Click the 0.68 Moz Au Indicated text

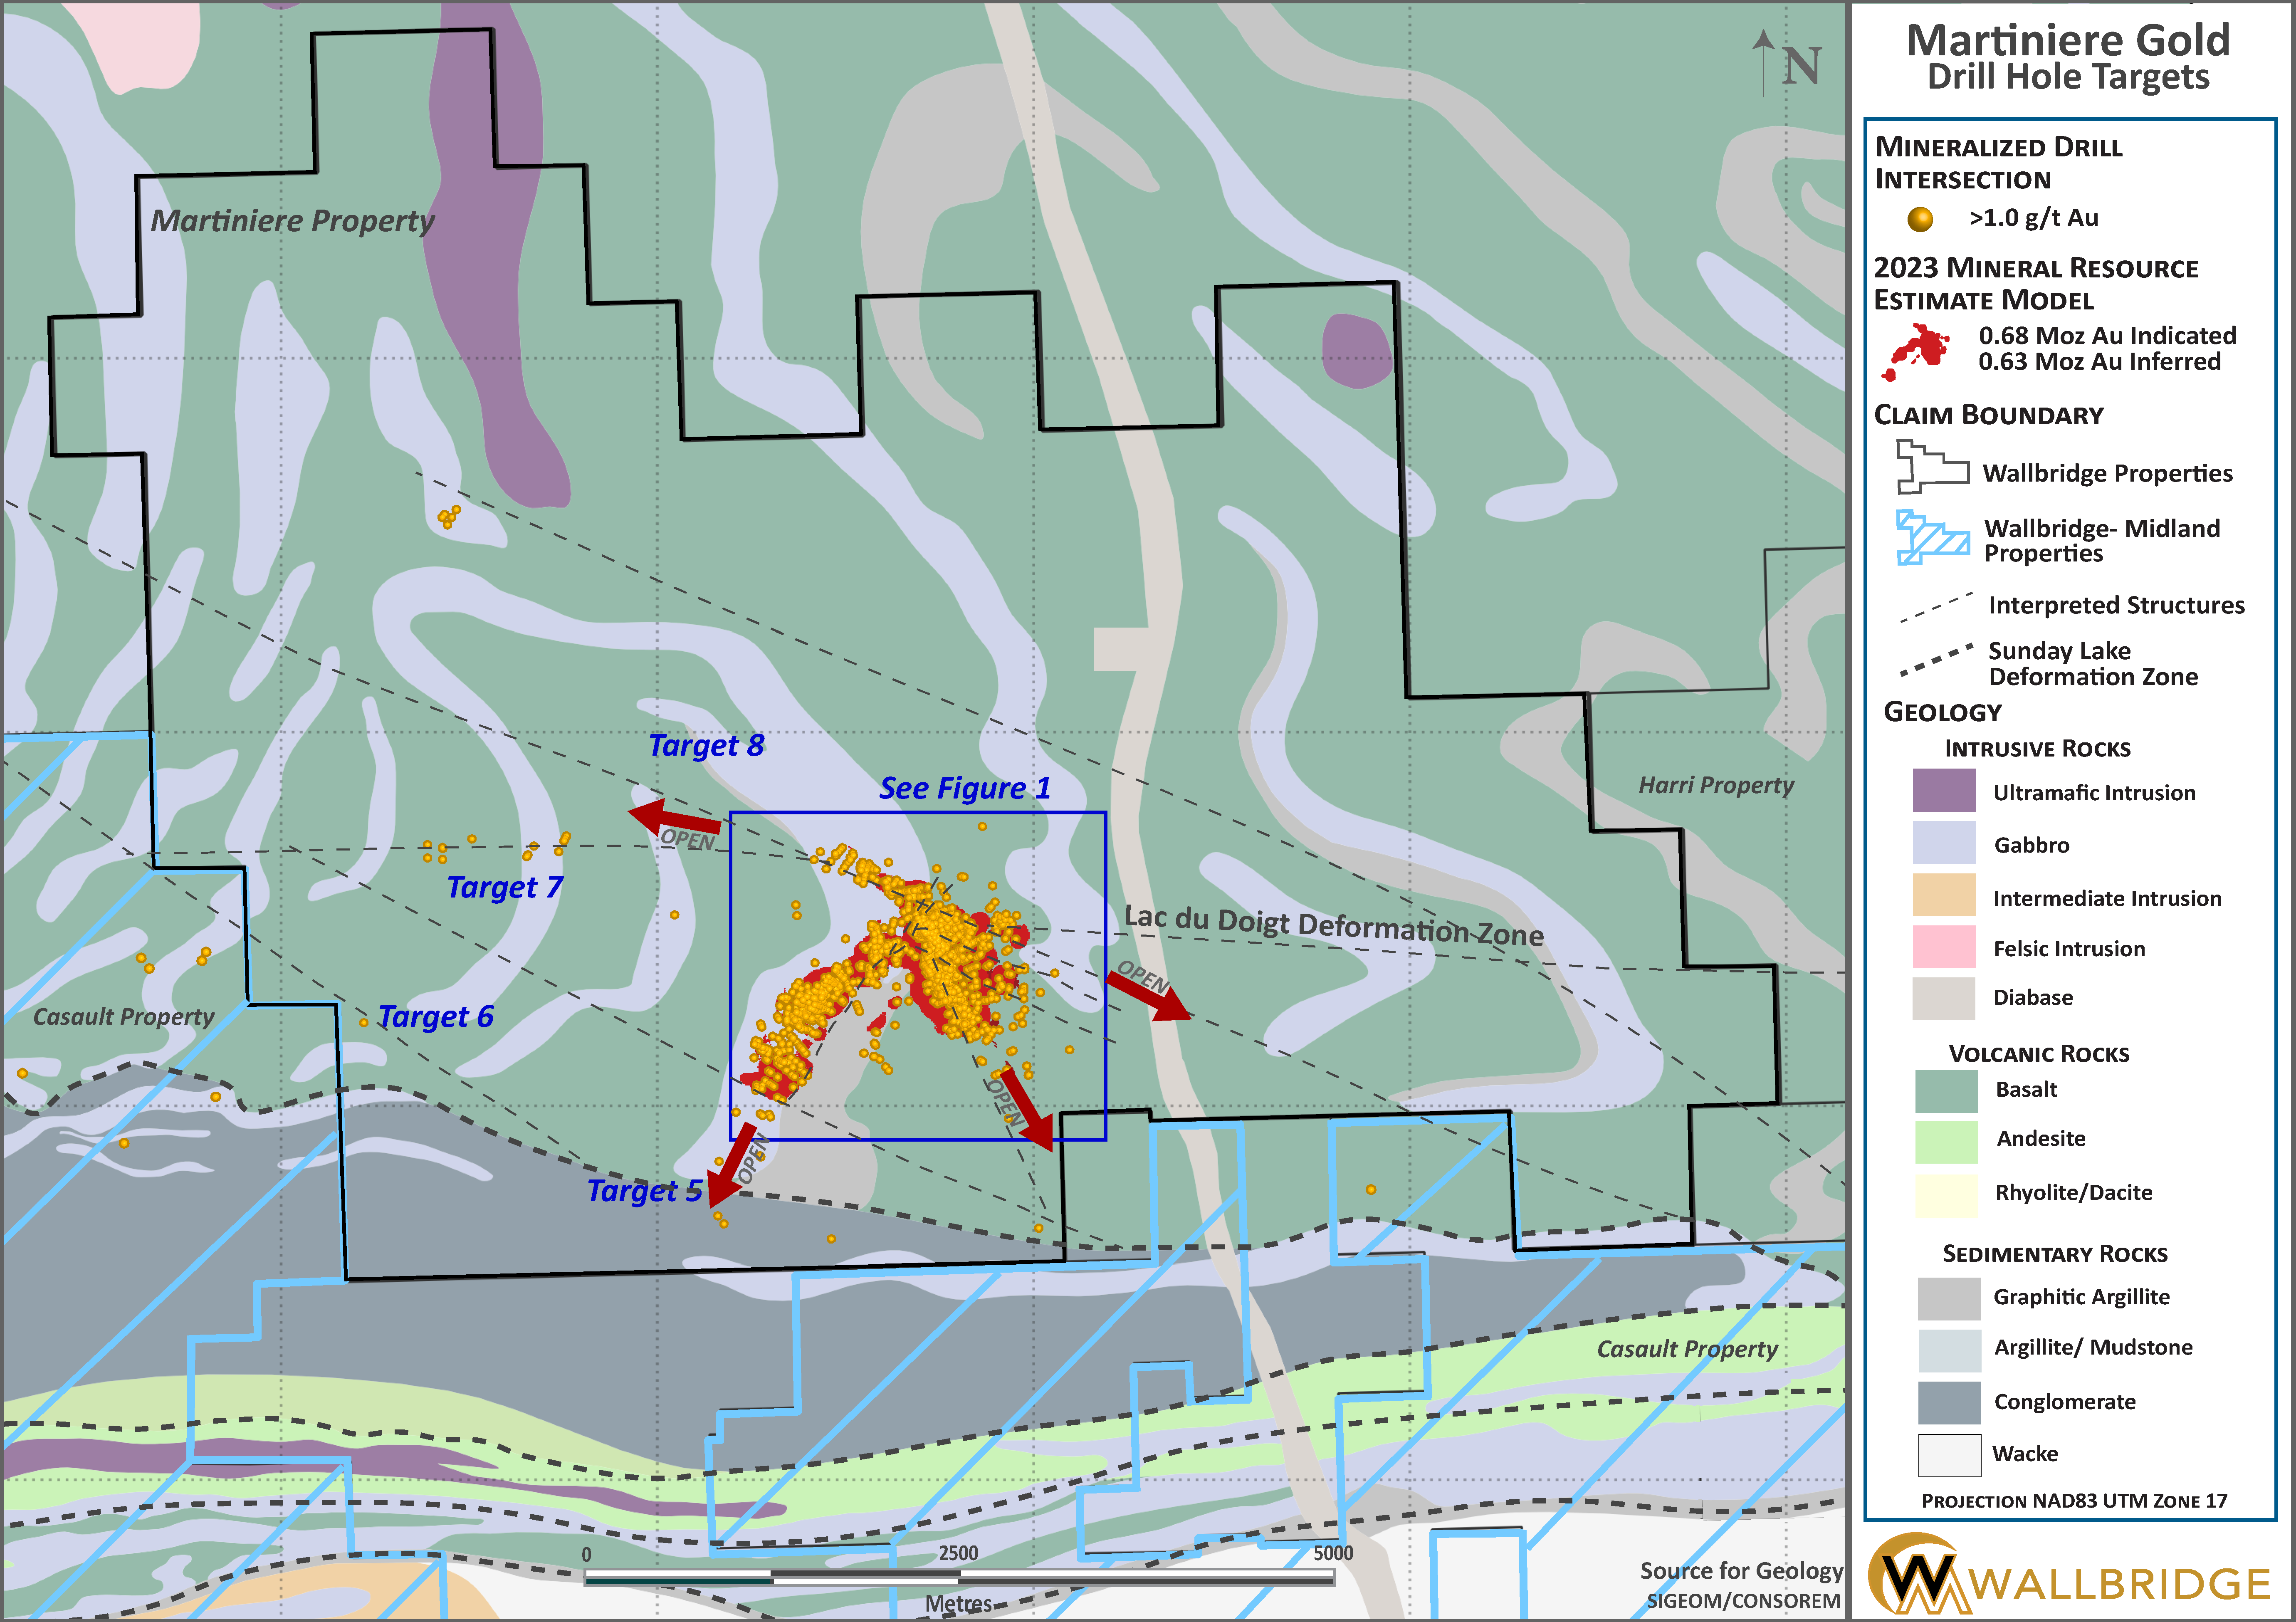tap(2107, 336)
